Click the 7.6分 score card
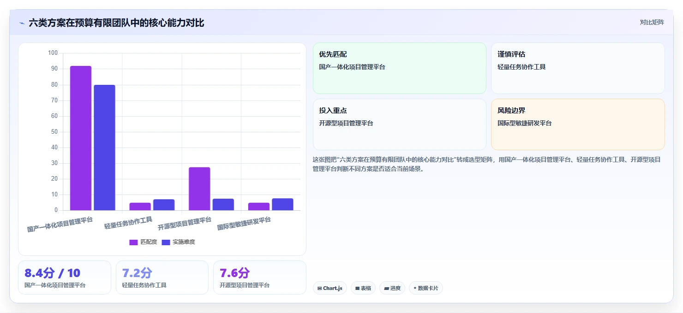The width and height of the screenshot is (683, 313). point(260,278)
